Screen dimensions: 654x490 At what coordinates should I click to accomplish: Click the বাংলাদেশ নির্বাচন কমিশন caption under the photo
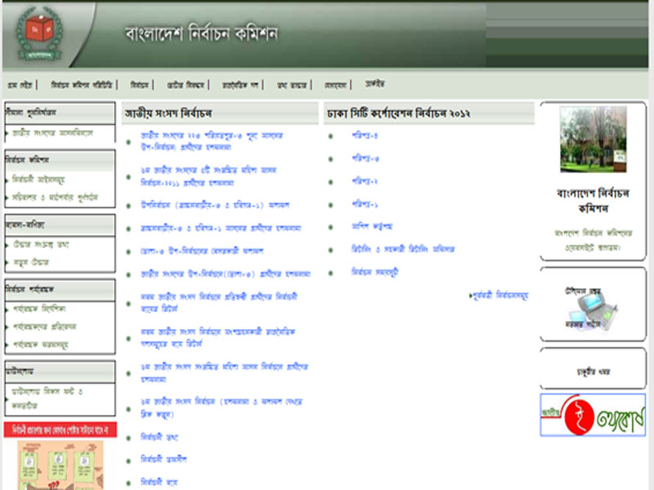point(594,201)
